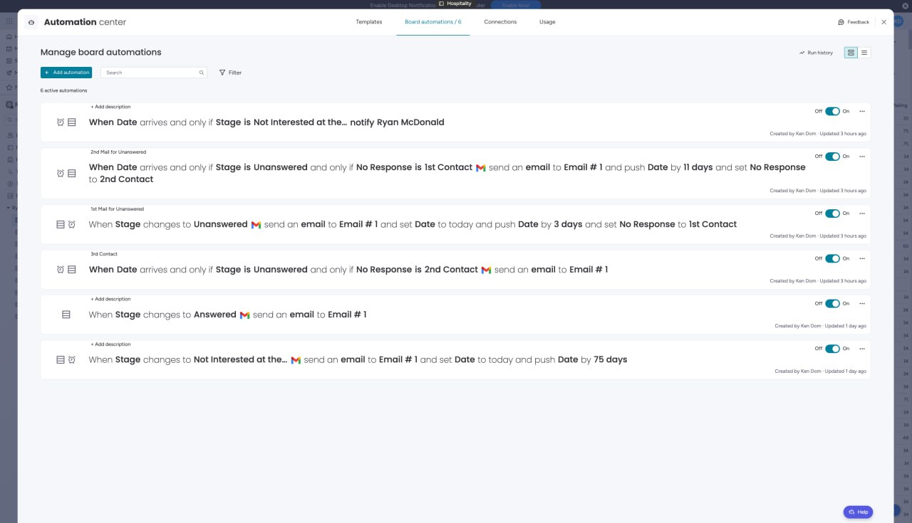
Task: Switch to the expanded card view icon
Action: (851, 53)
